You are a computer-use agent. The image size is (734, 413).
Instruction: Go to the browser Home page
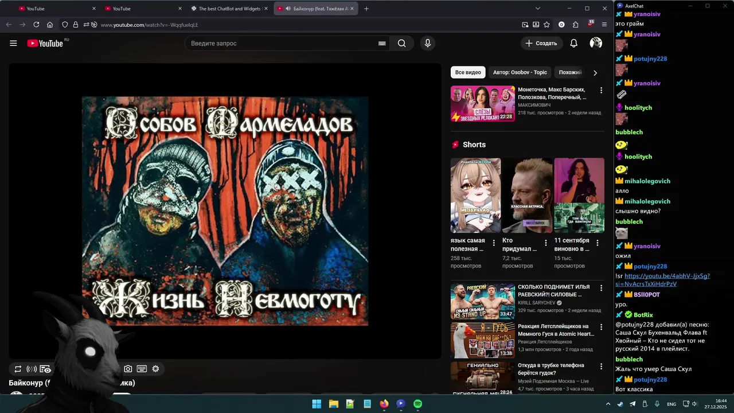[50, 25]
